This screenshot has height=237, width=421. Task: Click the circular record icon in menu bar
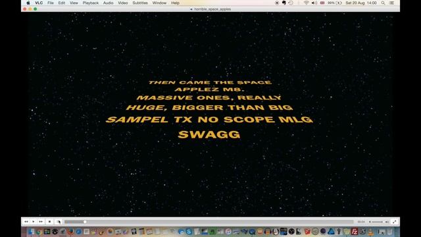tap(277, 3)
